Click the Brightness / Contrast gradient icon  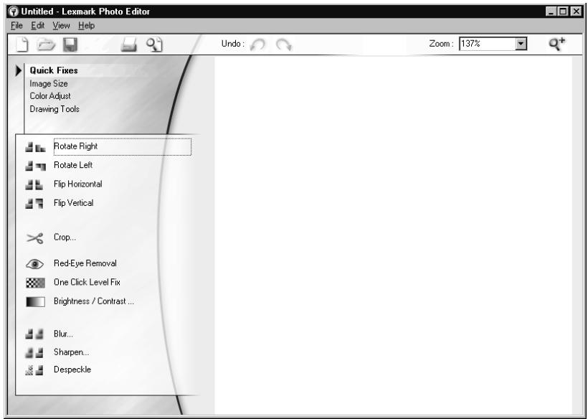pos(35,301)
